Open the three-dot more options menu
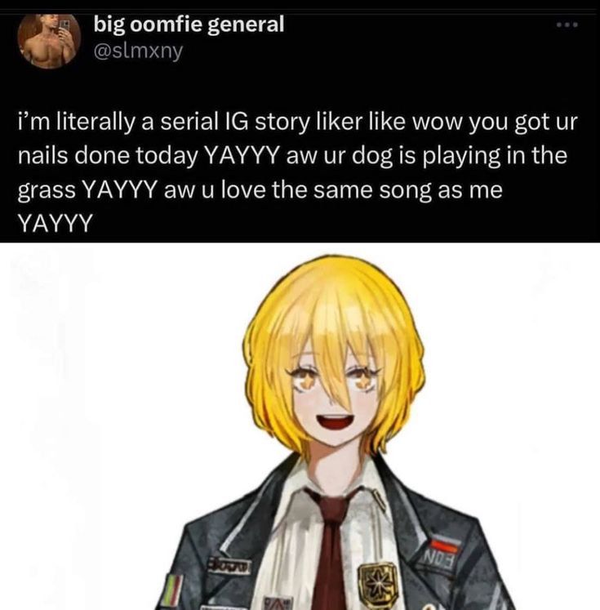This screenshot has height=610, width=600. [567, 25]
